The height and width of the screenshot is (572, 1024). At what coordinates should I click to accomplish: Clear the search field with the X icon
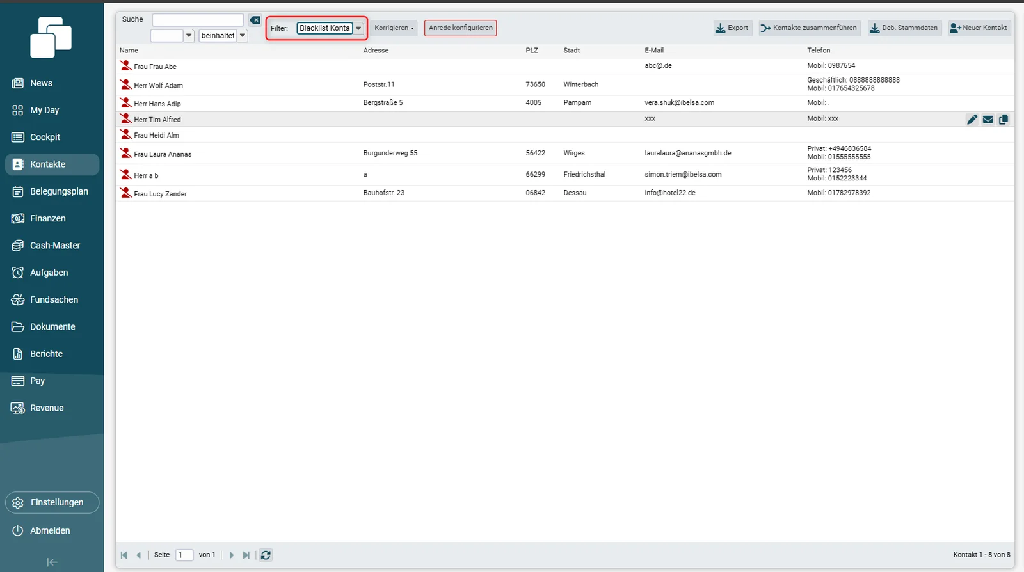tap(255, 20)
